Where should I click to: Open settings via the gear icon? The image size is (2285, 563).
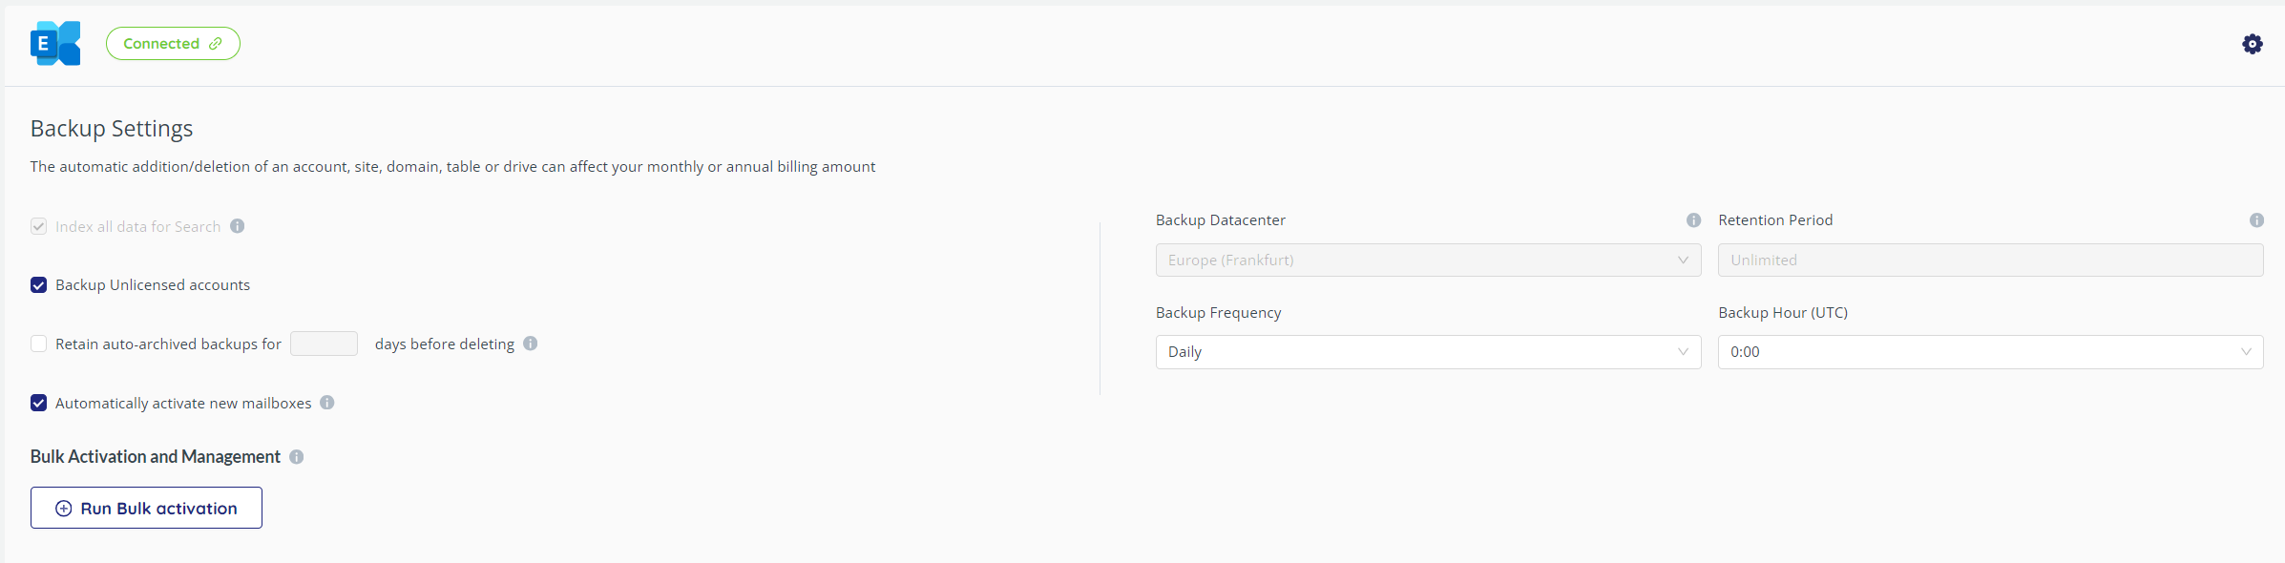tap(2253, 44)
